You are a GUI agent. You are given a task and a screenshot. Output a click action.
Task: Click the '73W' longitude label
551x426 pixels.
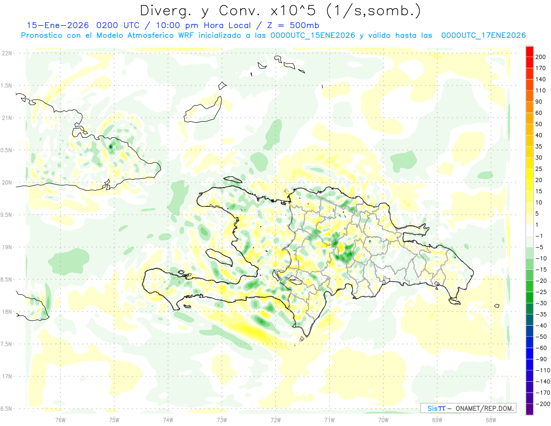click(x=222, y=420)
